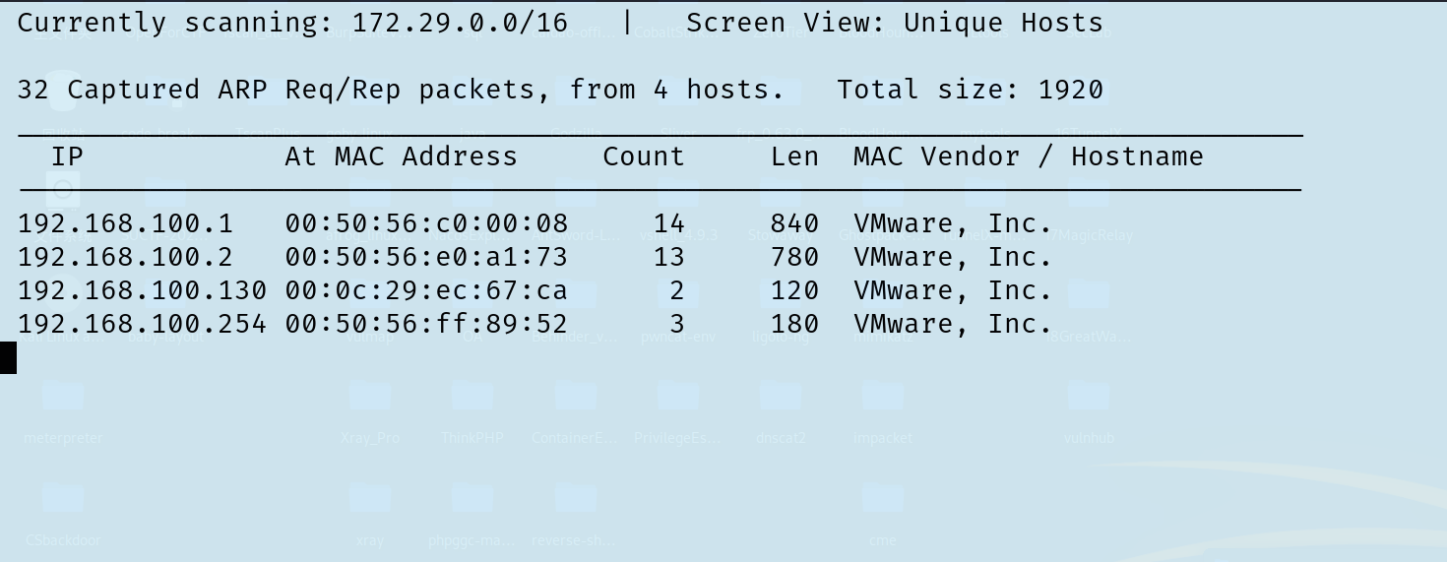Screen dimensions: 1447x562
Task: Open the Xray_Pro desktop folder
Action: tap(370, 408)
